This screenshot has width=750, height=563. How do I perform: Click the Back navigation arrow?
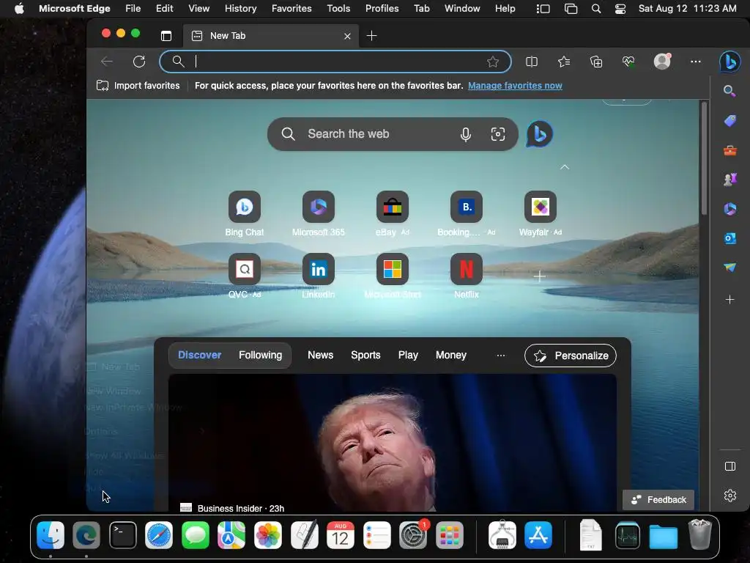(x=107, y=62)
